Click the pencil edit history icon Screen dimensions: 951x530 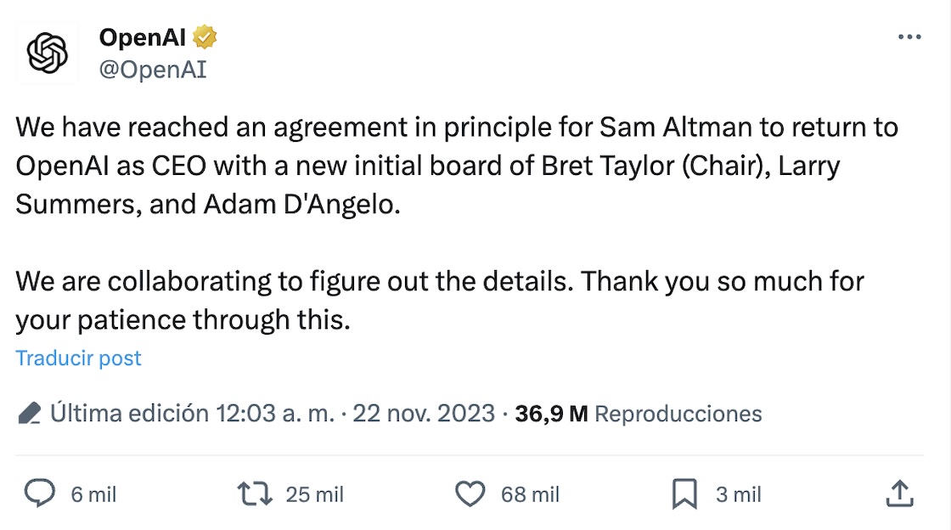click(x=29, y=414)
